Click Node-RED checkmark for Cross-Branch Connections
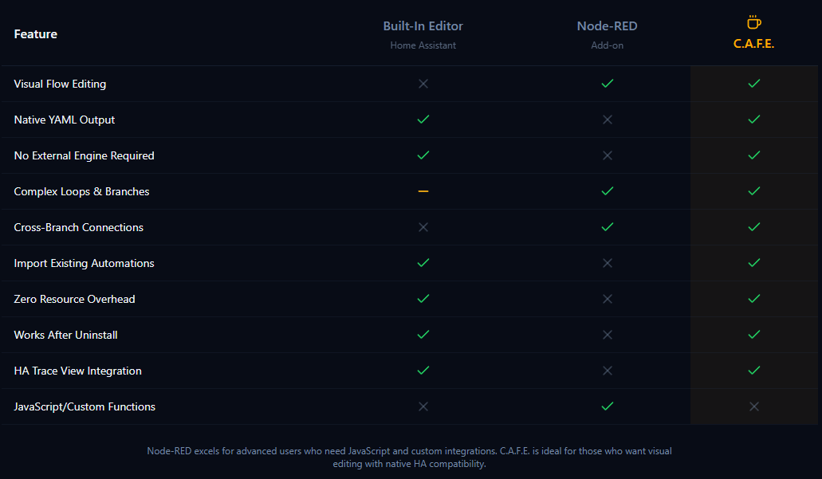822x479 pixels. (x=608, y=227)
